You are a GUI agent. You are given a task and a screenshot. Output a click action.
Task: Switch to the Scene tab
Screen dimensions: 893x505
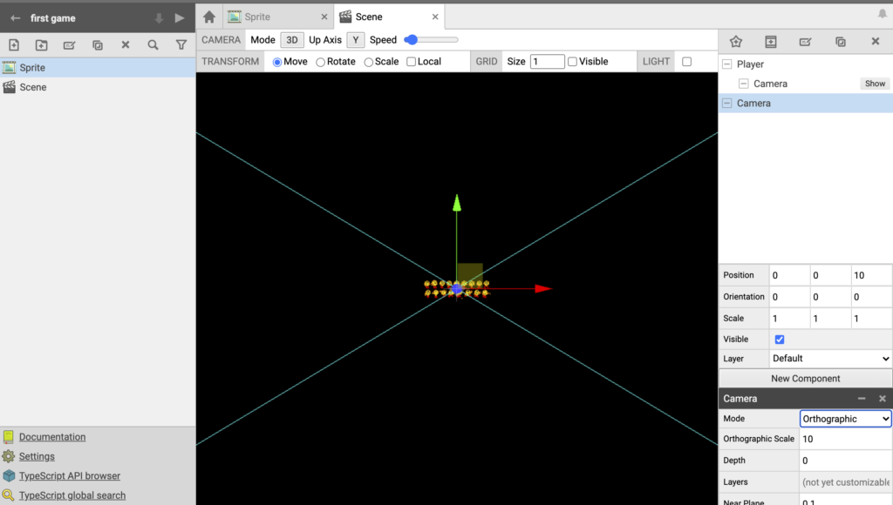click(x=390, y=17)
